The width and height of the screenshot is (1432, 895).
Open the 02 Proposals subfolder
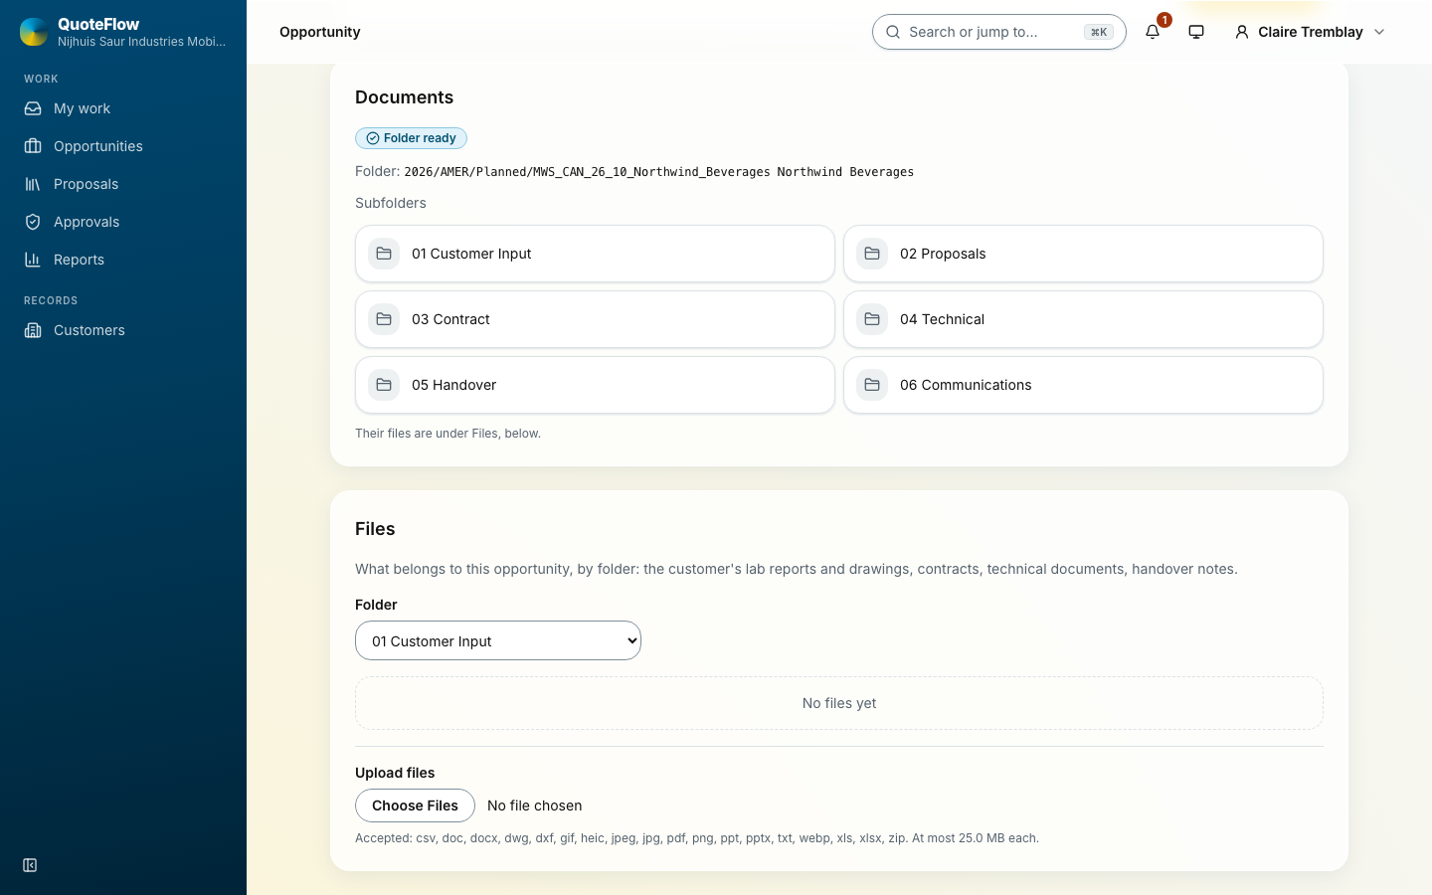pos(1083,254)
